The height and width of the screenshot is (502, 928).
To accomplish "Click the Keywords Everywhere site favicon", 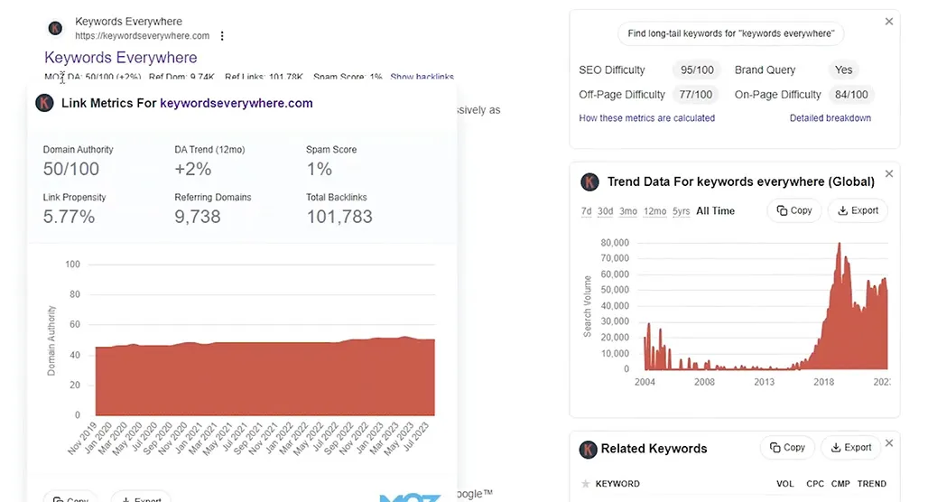I will [x=55, y=28].
